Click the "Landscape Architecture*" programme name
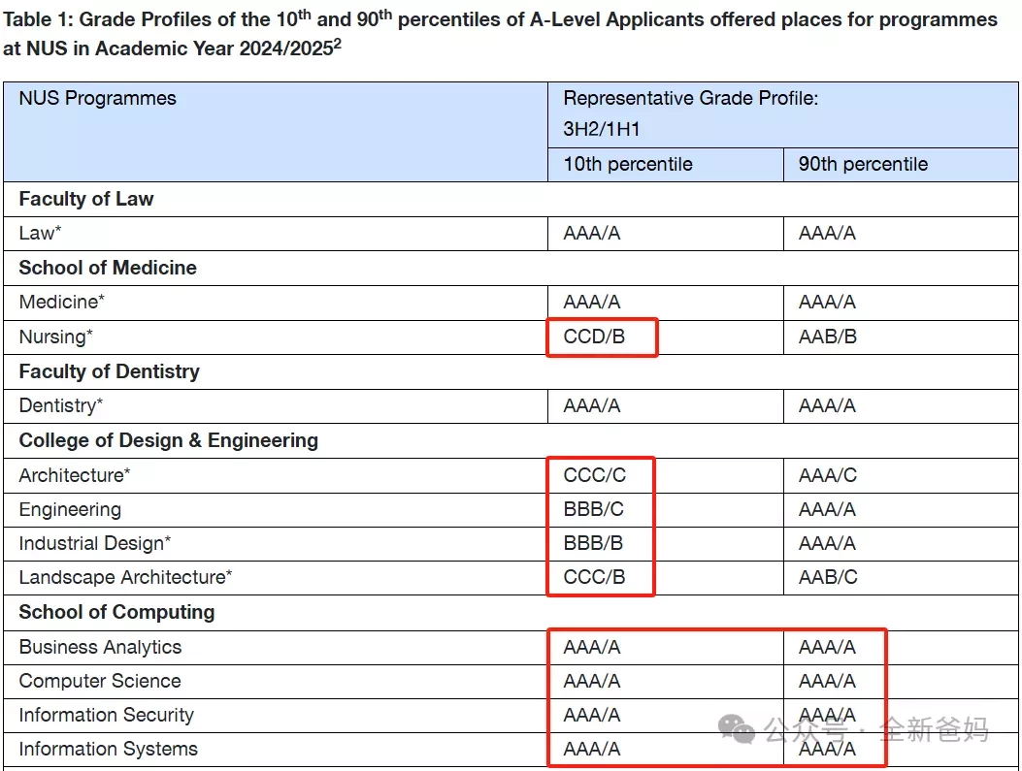This screenshot has width=1022, height=771. 125,577
